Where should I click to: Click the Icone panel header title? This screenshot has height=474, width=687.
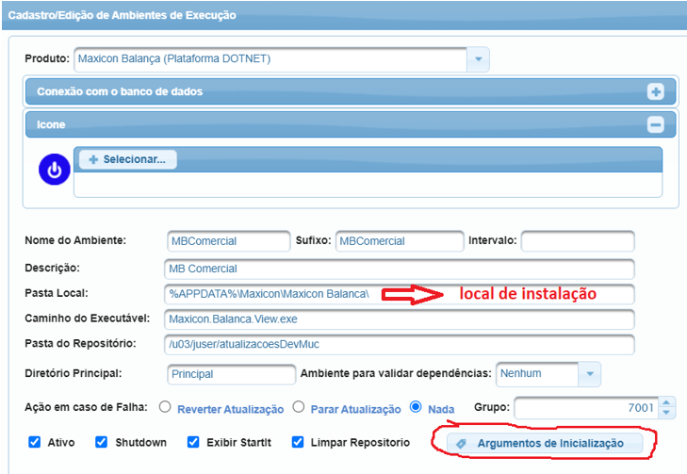pyautogui.click(x=51, y=124)
